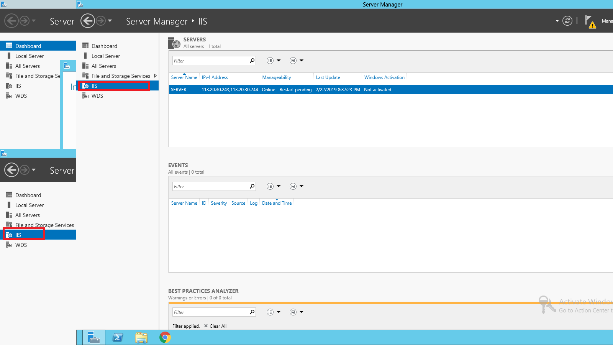Viewport: 613px width, 345px height.
Task: Click the Server Manager breadcrumb in header
Action: click(157, 21)
